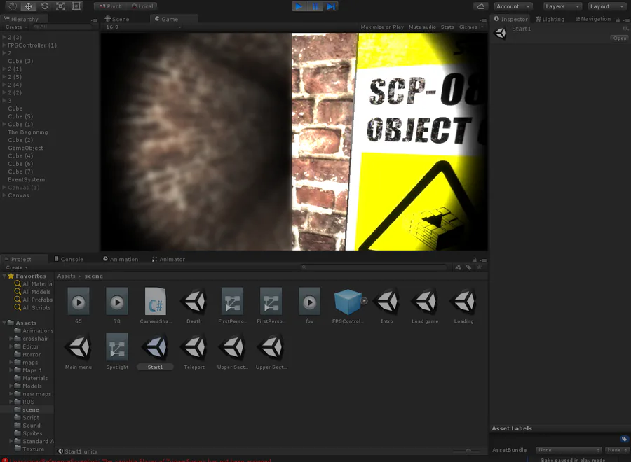Switch to the Animation tab
Screen dimensions: 631x462
[x=121, y=259]
